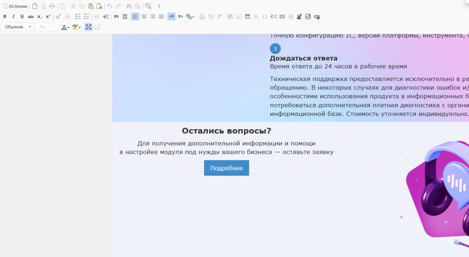Insert a bulleted list
The width and height of the screenshot is (469, 257).
click(86, 16)
